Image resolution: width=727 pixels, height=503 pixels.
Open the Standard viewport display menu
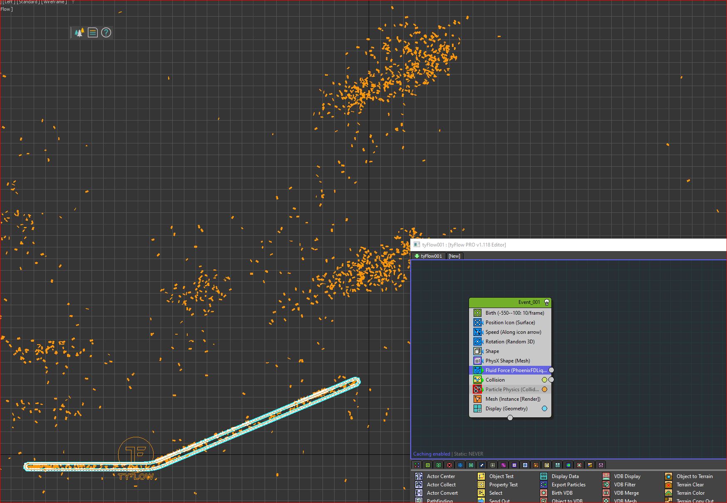coord(28,2)
